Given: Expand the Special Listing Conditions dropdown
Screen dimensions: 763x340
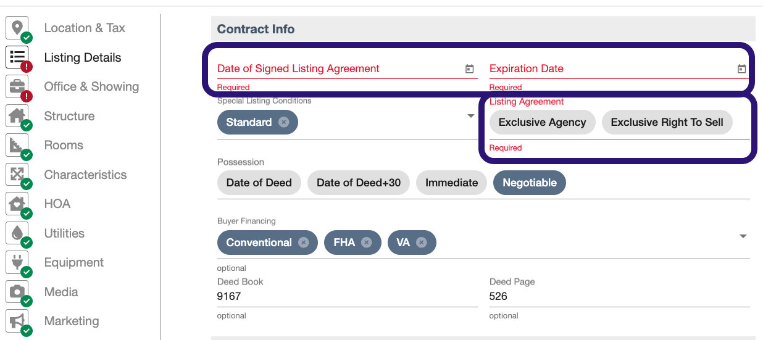Looking at the screenshot, I should tap(471, 116).
